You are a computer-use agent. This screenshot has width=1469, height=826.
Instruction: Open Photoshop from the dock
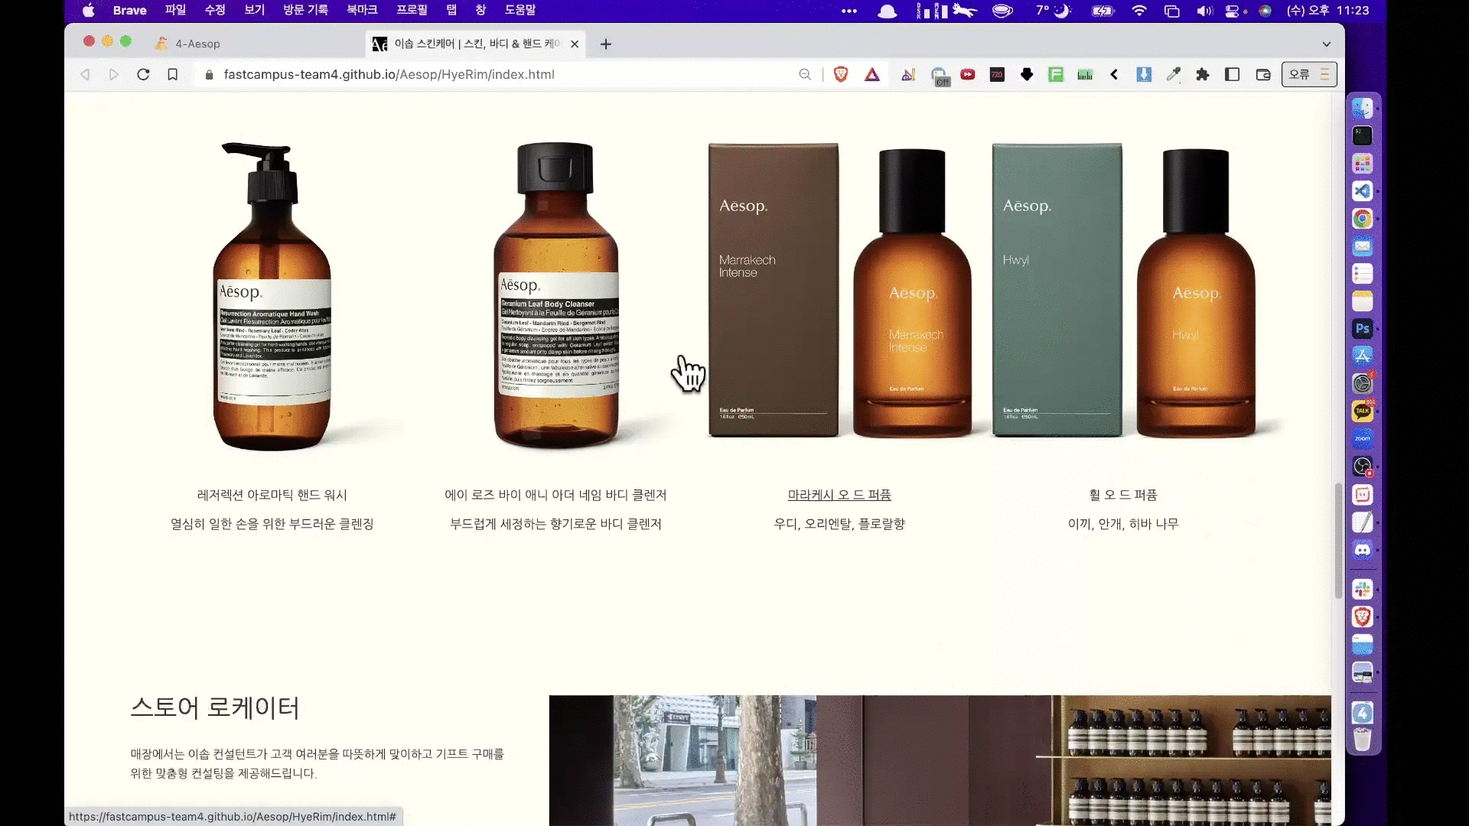1363,328
